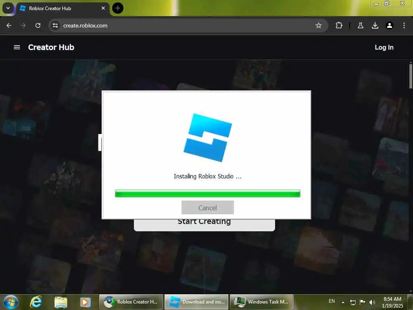Select the Roblox Creator Hub browser tab
Screen dimensions: 413x310
point(63,8)
